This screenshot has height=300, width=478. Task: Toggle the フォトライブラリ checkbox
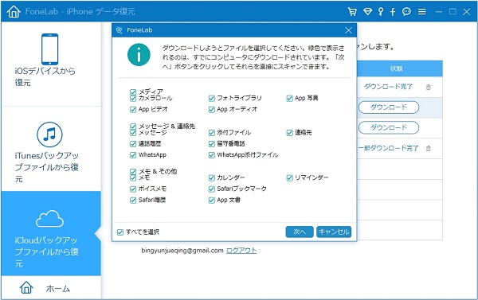pos(212,98)
